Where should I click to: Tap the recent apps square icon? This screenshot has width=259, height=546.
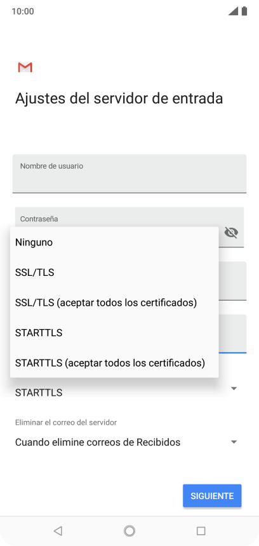tap(201, 531)
